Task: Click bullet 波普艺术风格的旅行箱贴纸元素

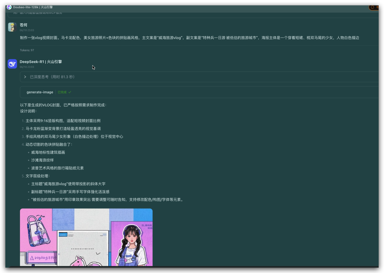Action: coord(57,168)
